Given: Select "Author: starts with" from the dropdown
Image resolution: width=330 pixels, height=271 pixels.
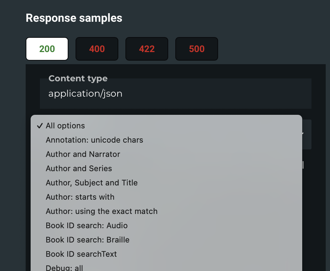Looking at the screenshot, I should click(x=80, y=197).
